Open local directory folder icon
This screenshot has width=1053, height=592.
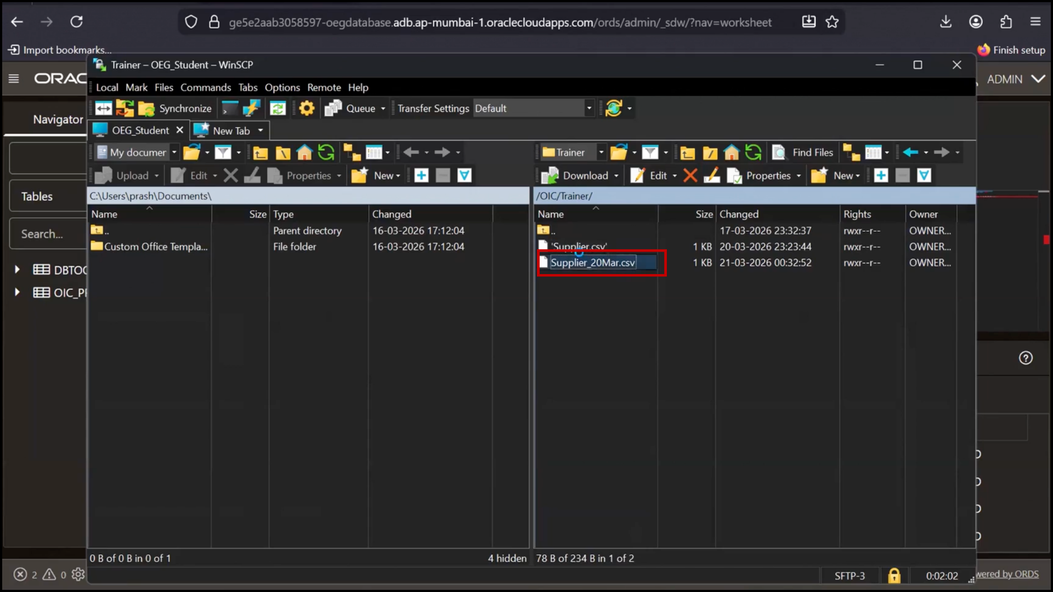tap(191, 152)
